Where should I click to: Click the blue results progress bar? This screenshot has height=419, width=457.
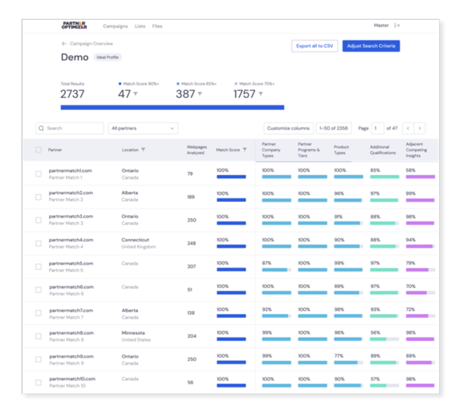point(172,107)
